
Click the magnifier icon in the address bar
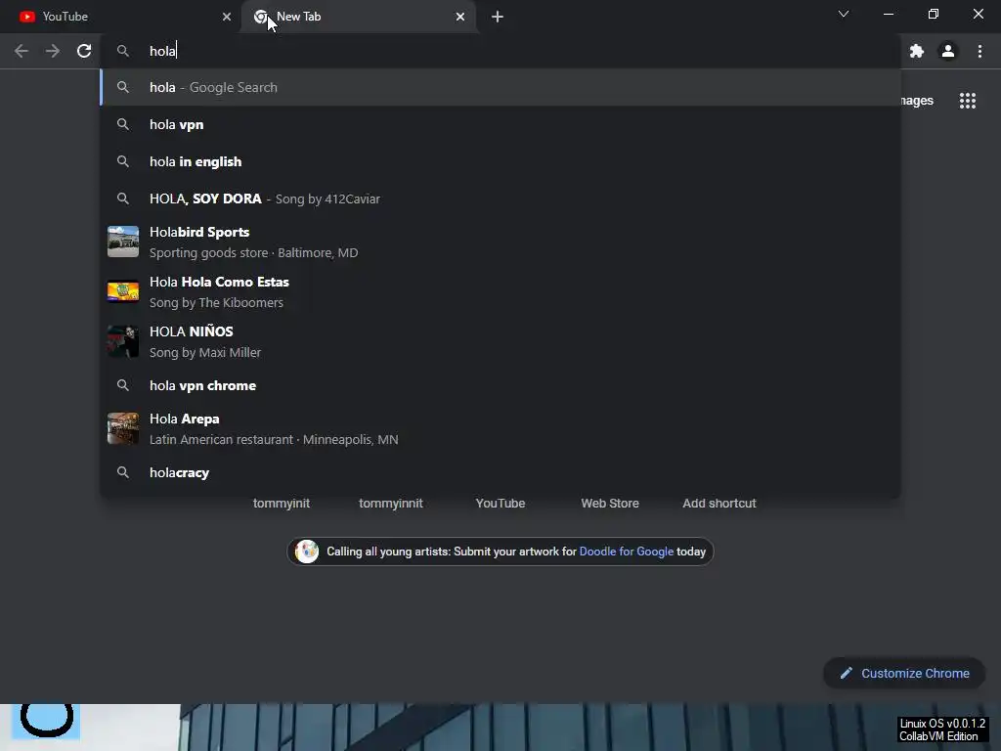[x=123, y=51]
